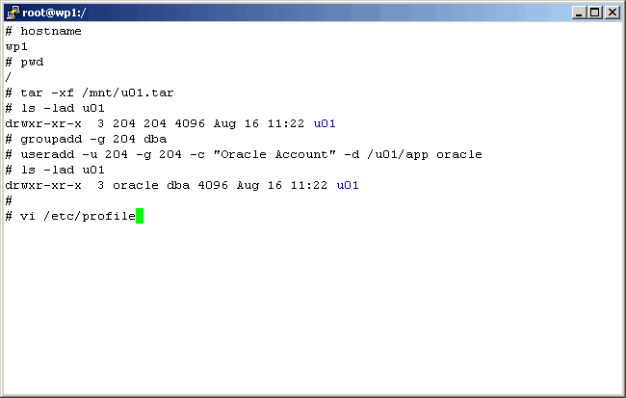The width and height of the screenshot is (626, 398).
Task: Click the useradd command word
Action: point(46,154)
